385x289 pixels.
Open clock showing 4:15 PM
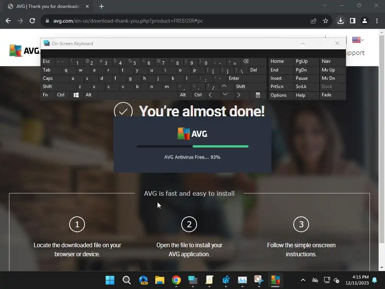point(357,280)
